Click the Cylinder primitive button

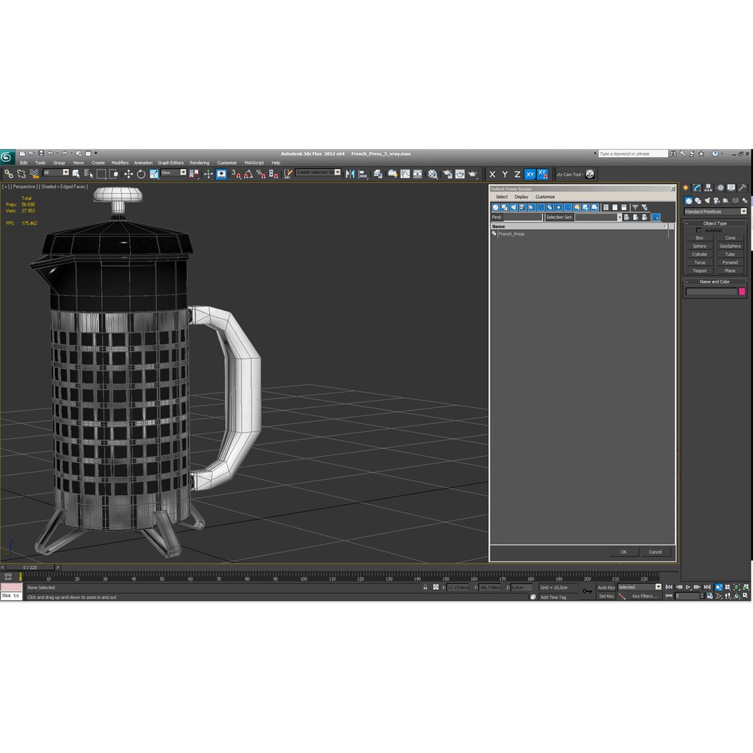tap(699, 254)
